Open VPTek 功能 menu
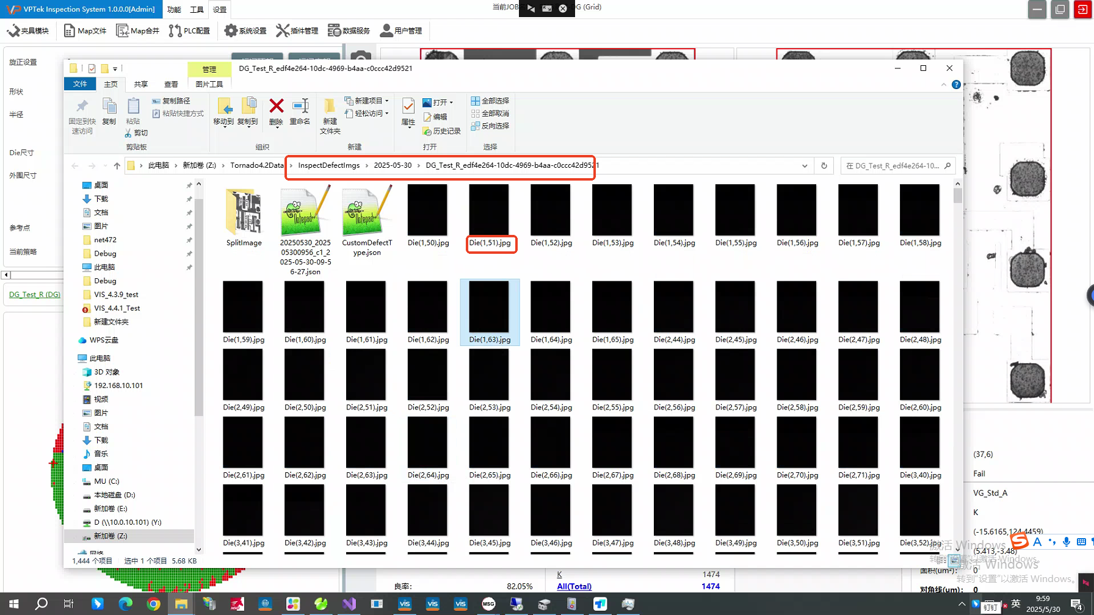Viewport: 1094px width, 615px height. 174,9
